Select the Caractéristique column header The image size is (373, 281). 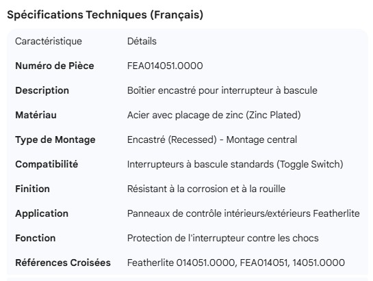coord(49,42)
